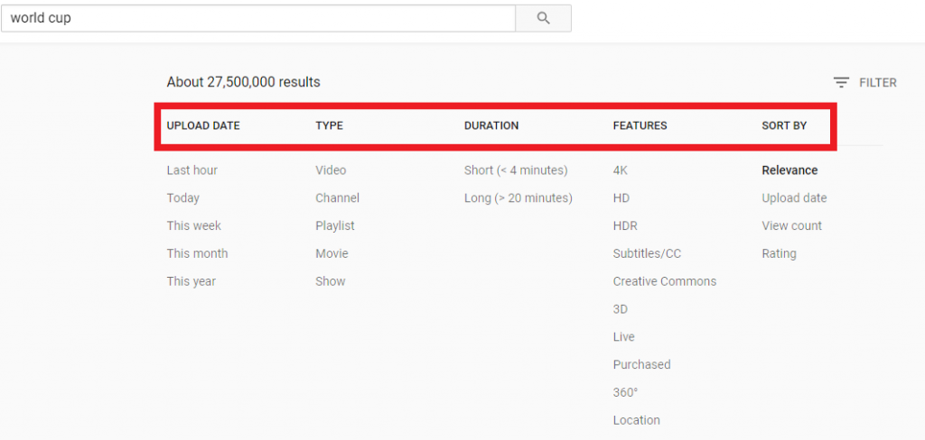Sort results by Upload date
The height and width of the screenshot is (440, 925).
coord(794,198)
